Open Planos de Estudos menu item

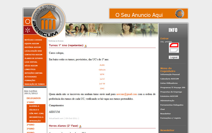coord(34,58)
